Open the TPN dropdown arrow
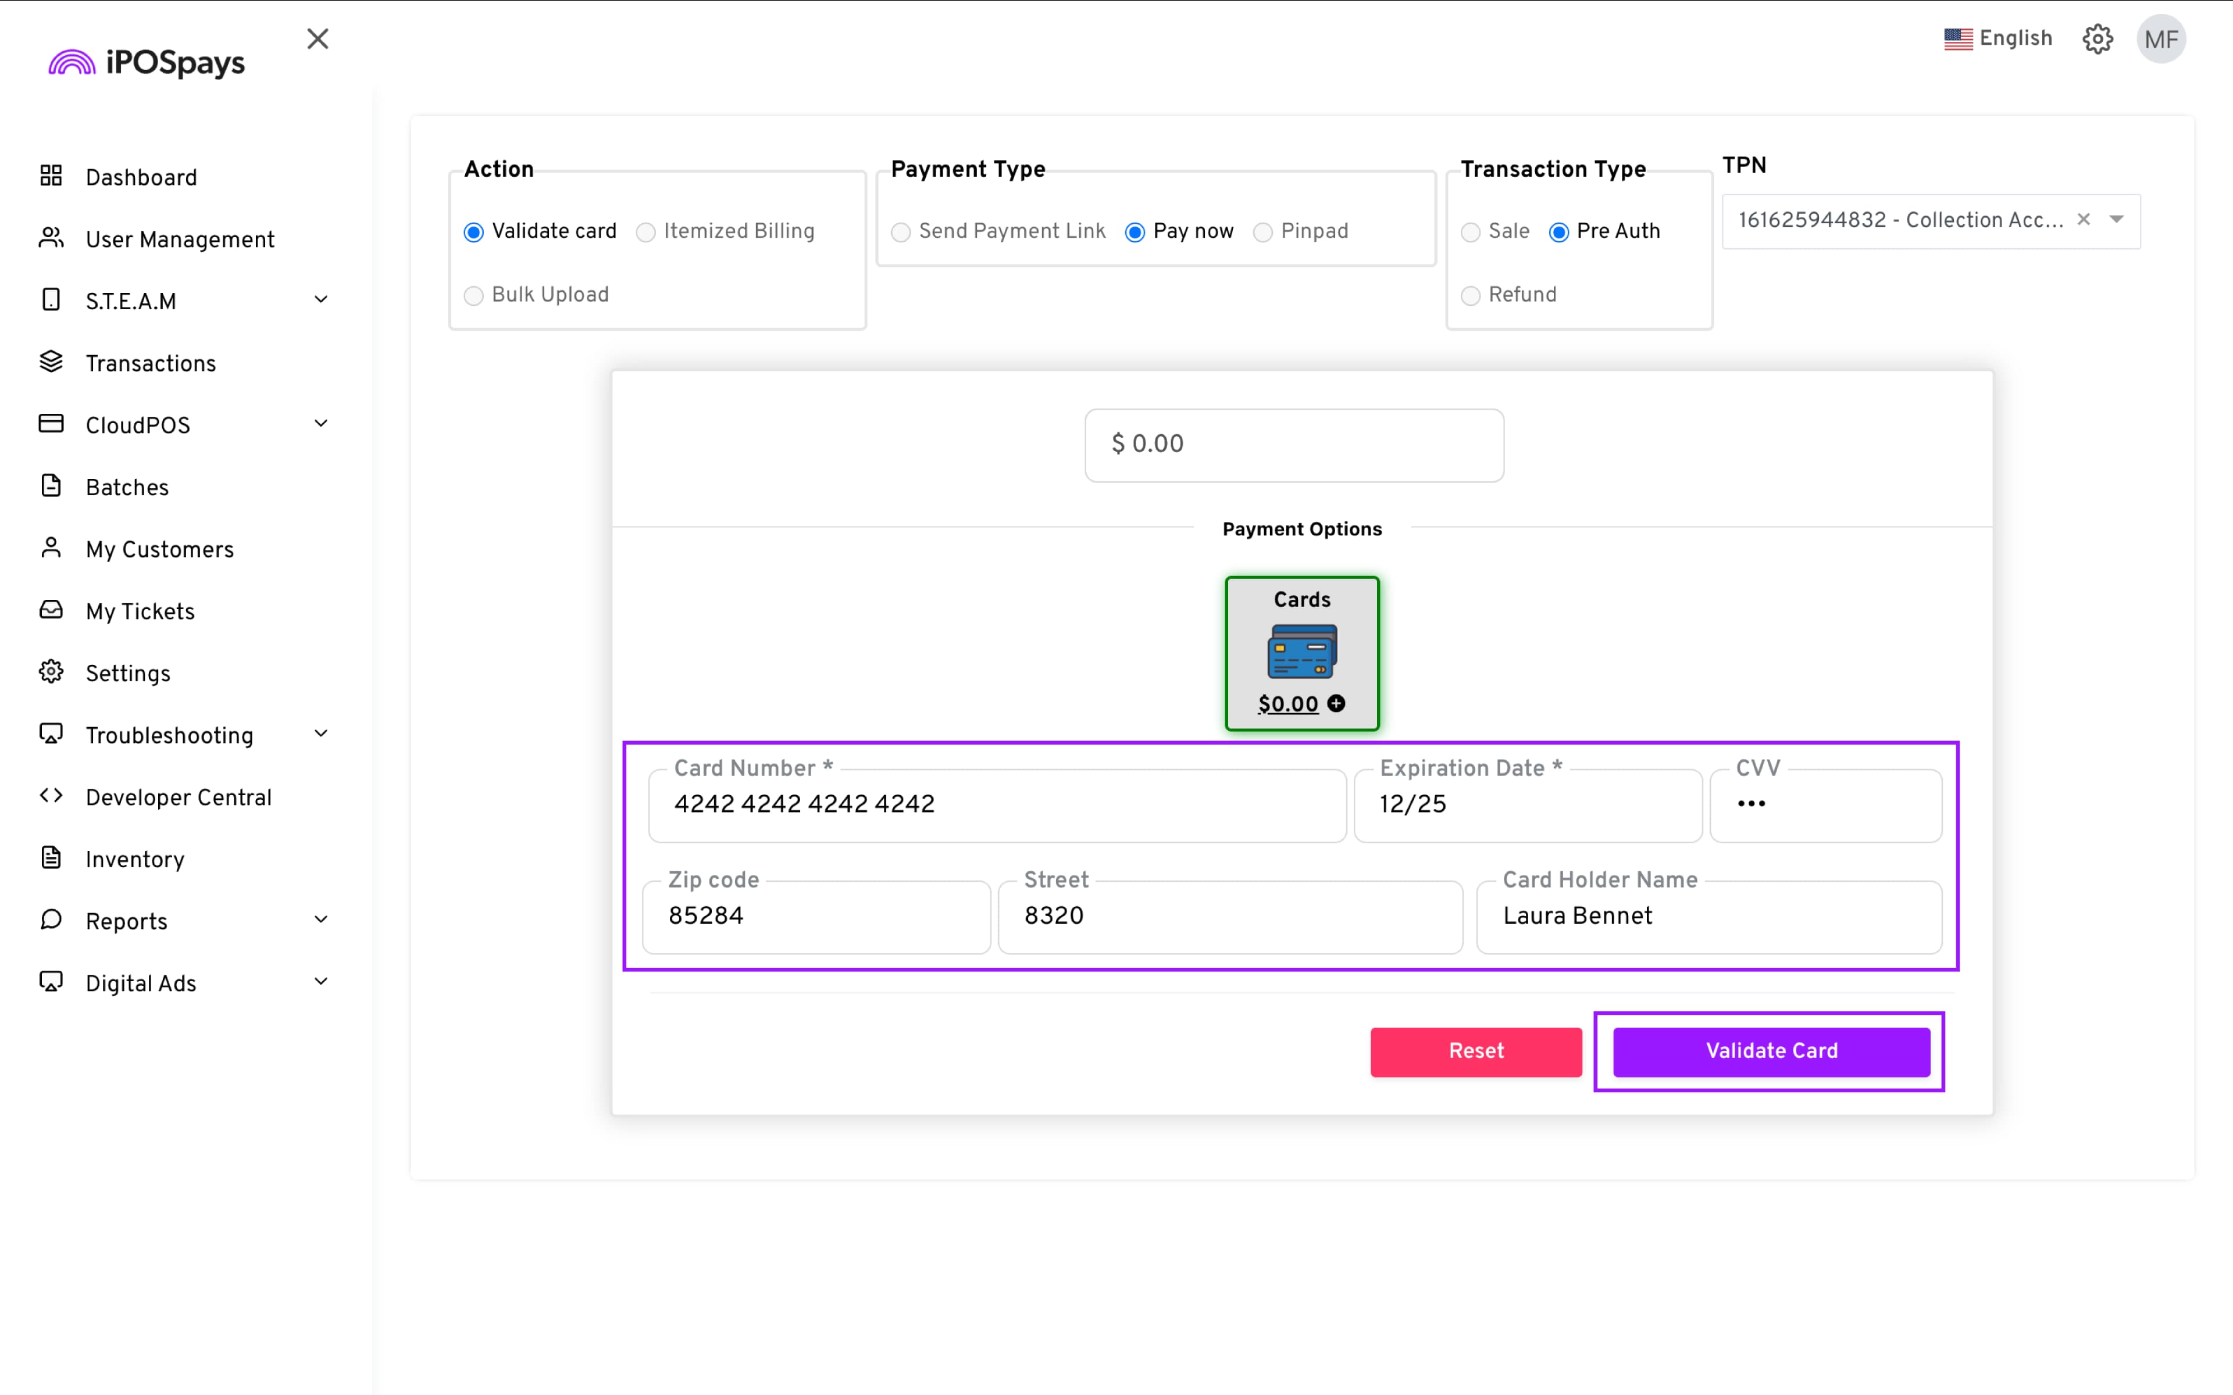The image size is (2233, 1395). (x=2117, y=220)
